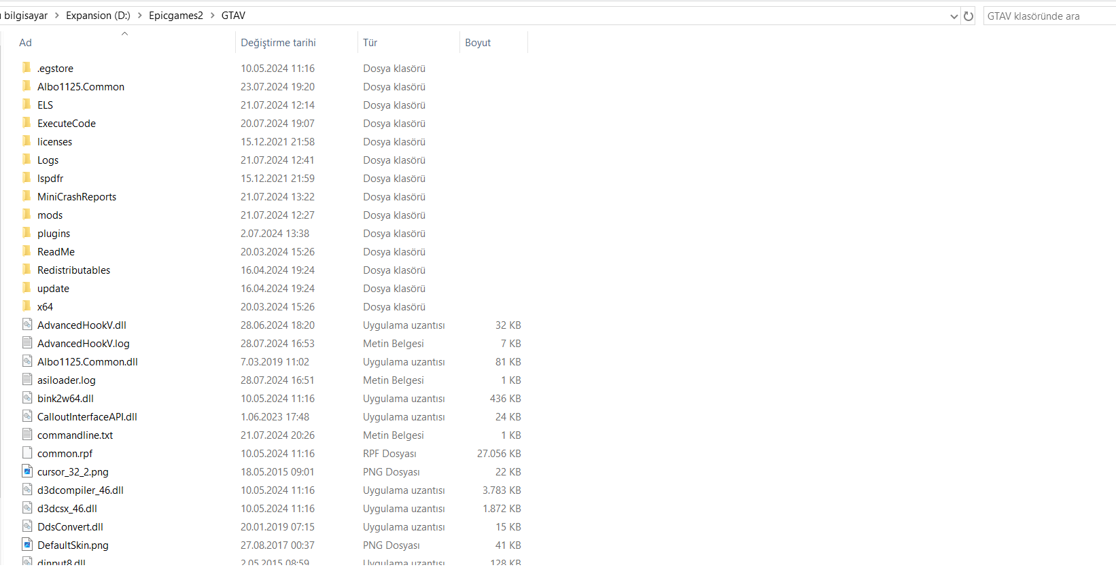The width and height of the screenshot is (1116, 576).
Task: Select the ELS folder icon
Action: [x=27, y=104]
